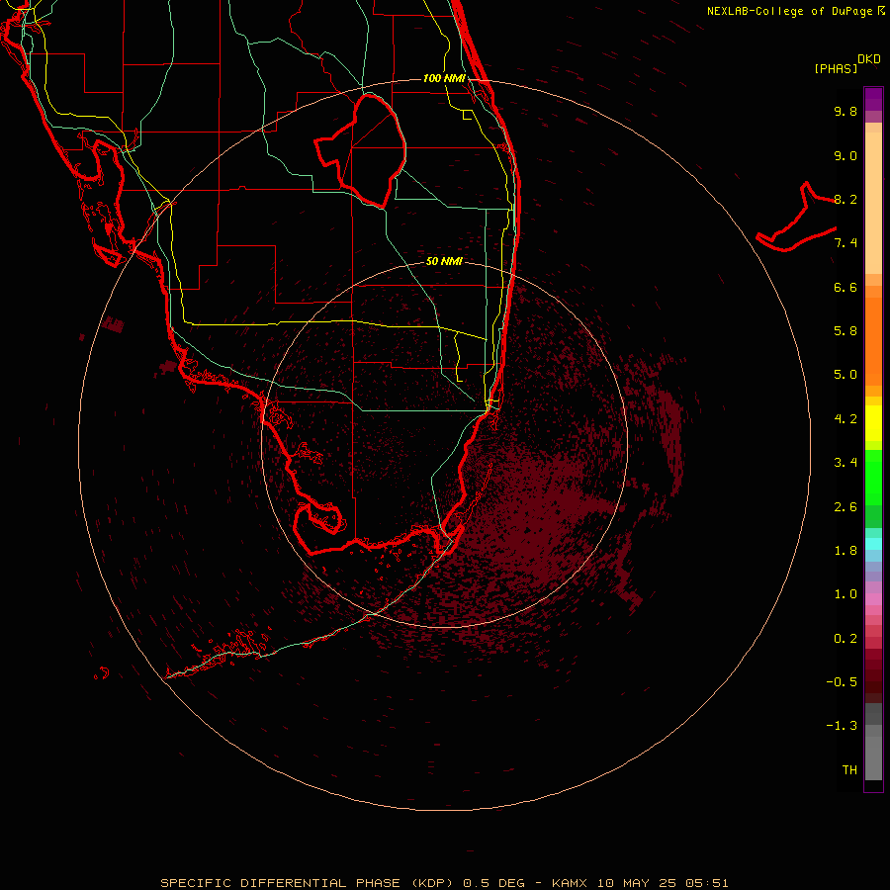The height and width of the screenshot is (890, 890).
Task: Pick the peach color band beside 8.2
Action: (873, 203)
